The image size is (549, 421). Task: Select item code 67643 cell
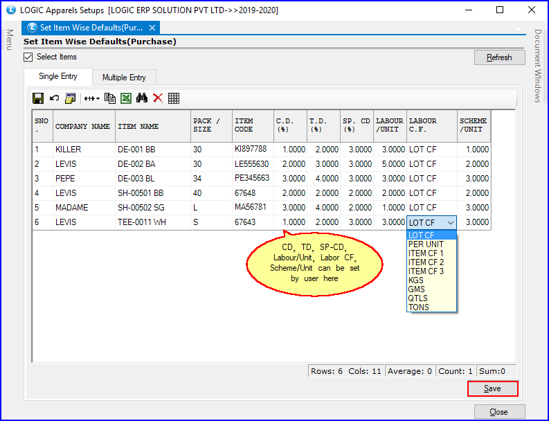253,222
